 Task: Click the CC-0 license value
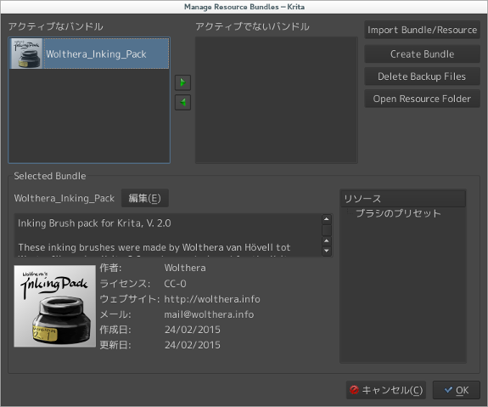175,284
